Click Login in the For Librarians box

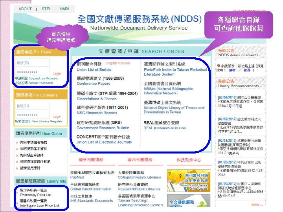[57, 117]
